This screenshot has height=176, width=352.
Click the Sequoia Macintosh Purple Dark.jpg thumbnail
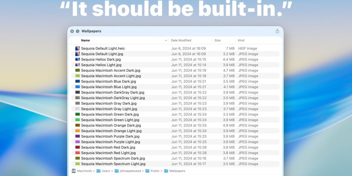(x=78, y=136)
